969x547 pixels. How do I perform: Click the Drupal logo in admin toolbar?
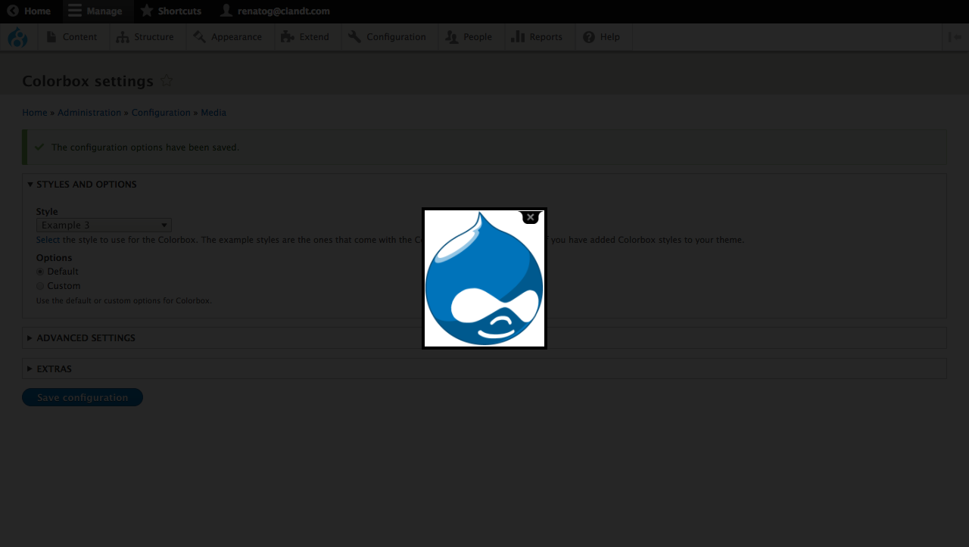tap(17, 37)
